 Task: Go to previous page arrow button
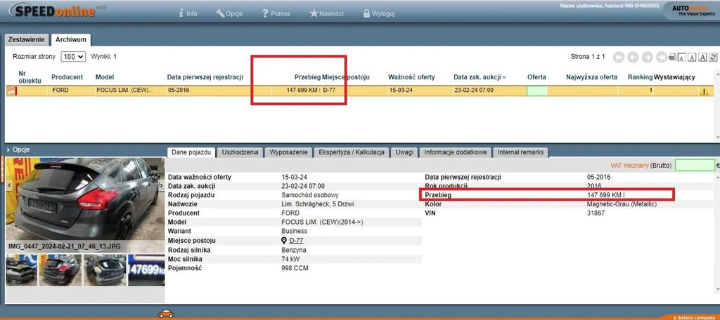[x=634, y=57]
